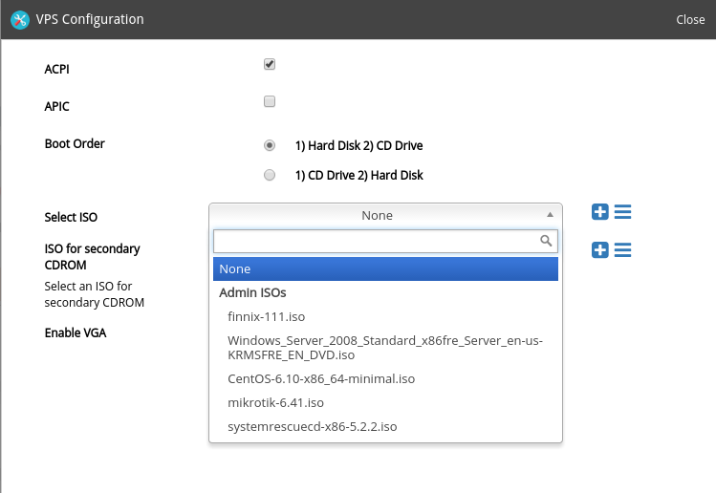Click the 'Select an ISO for secondary CDROM' hint
716x493 pixels.
[94, 294]
